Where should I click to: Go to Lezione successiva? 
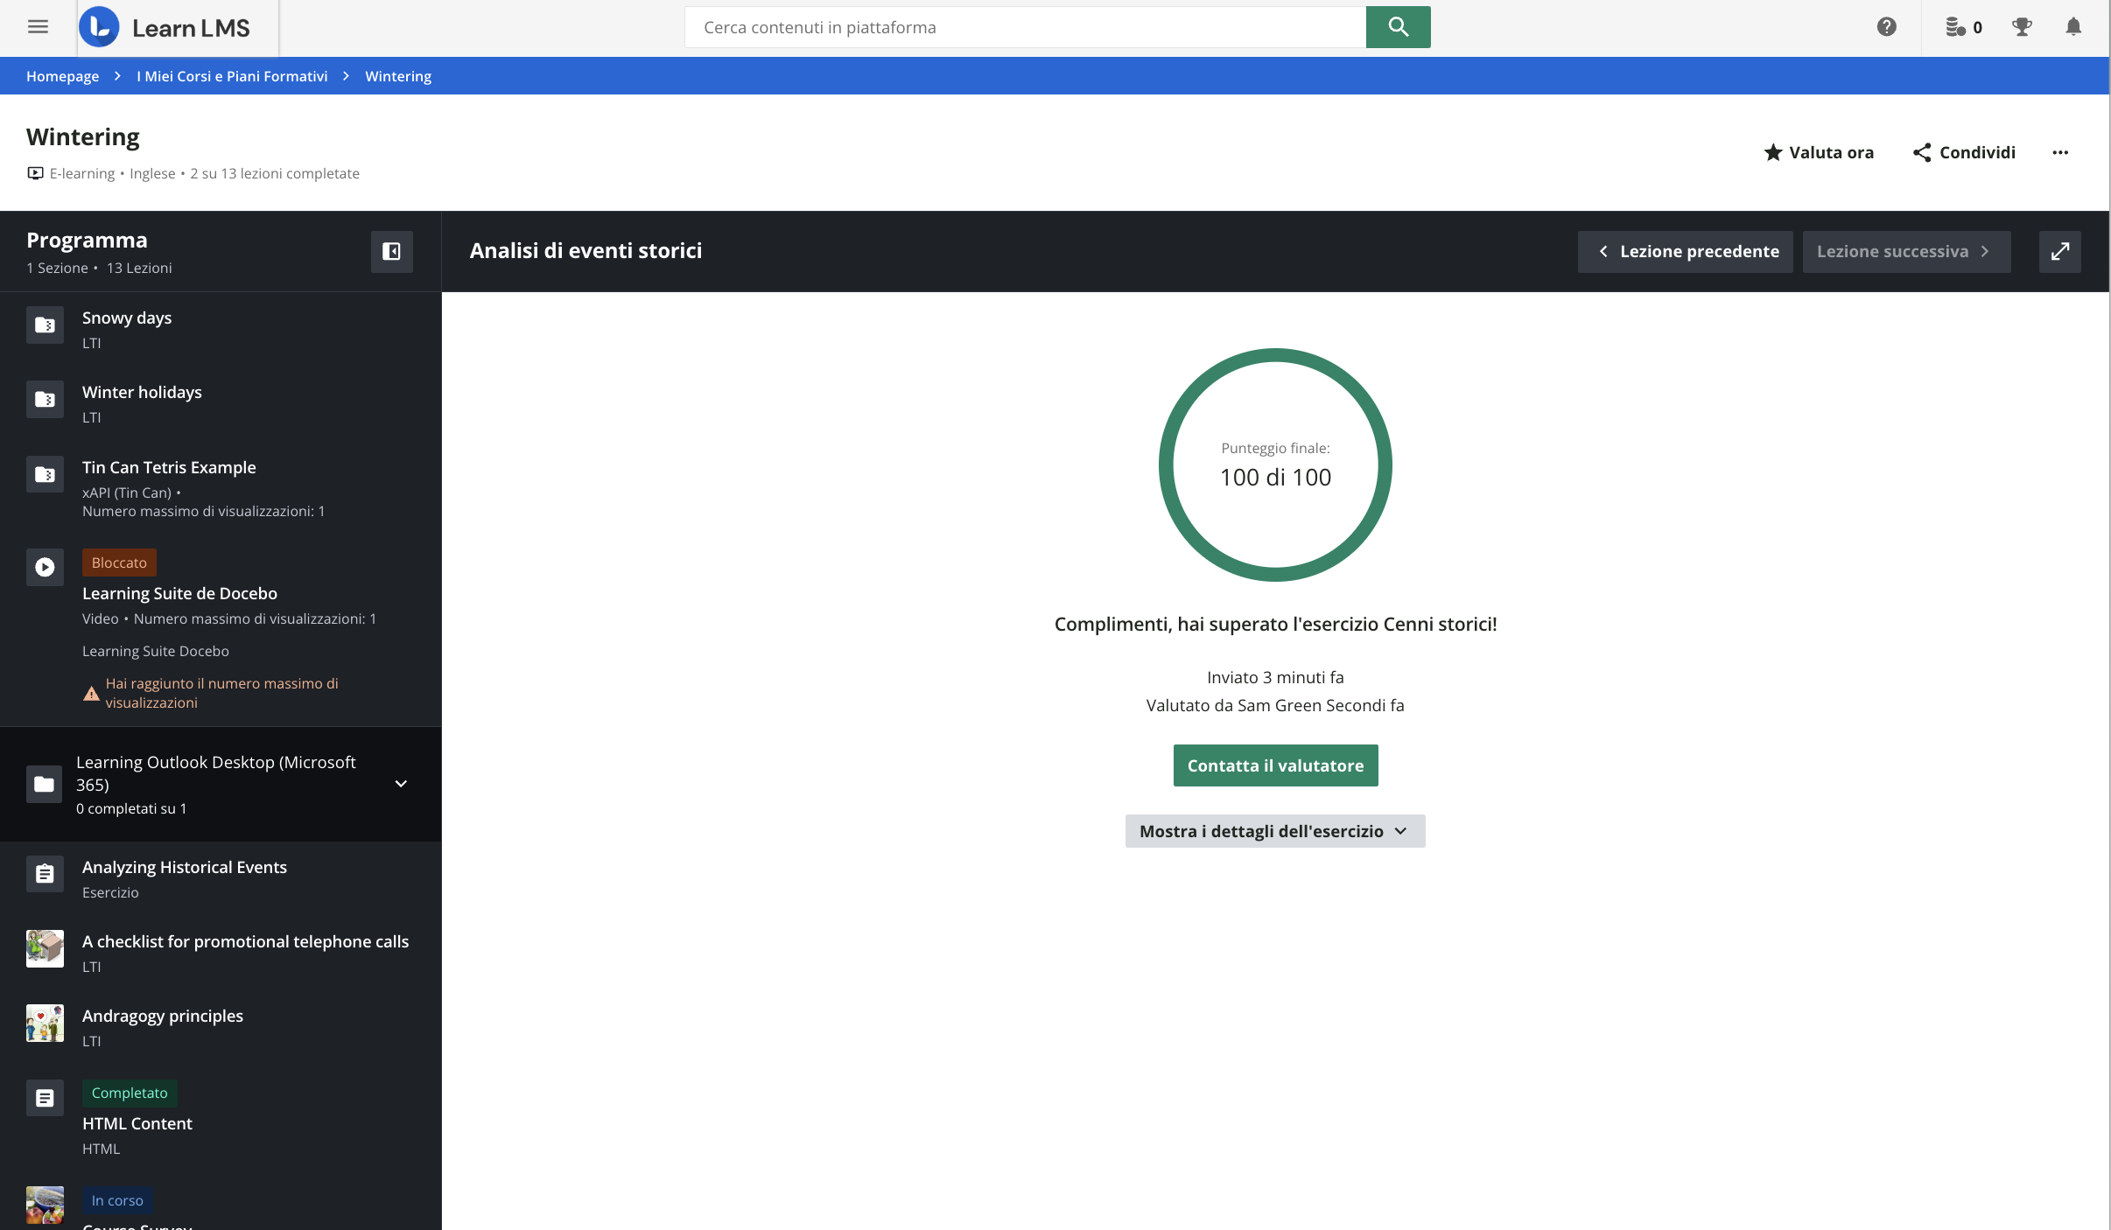1906,252
